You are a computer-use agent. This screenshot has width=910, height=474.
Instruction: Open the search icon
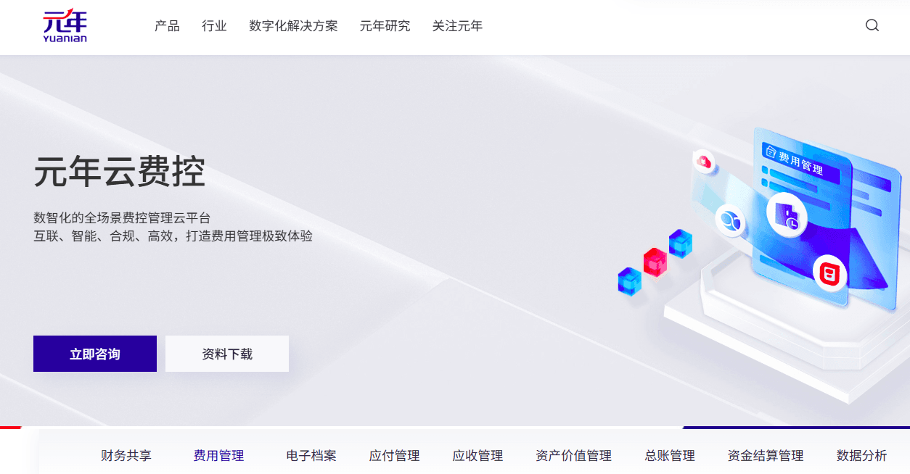point(872,25)
